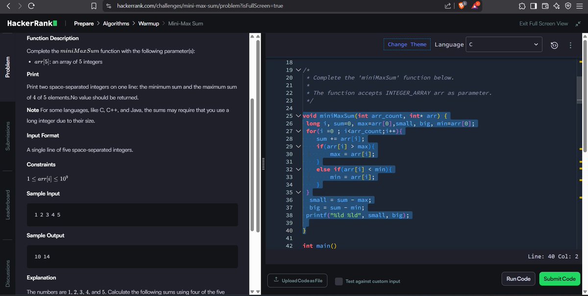Click Upload Code as File button
This screenshot has height=296, width=588.
(298, 280)
